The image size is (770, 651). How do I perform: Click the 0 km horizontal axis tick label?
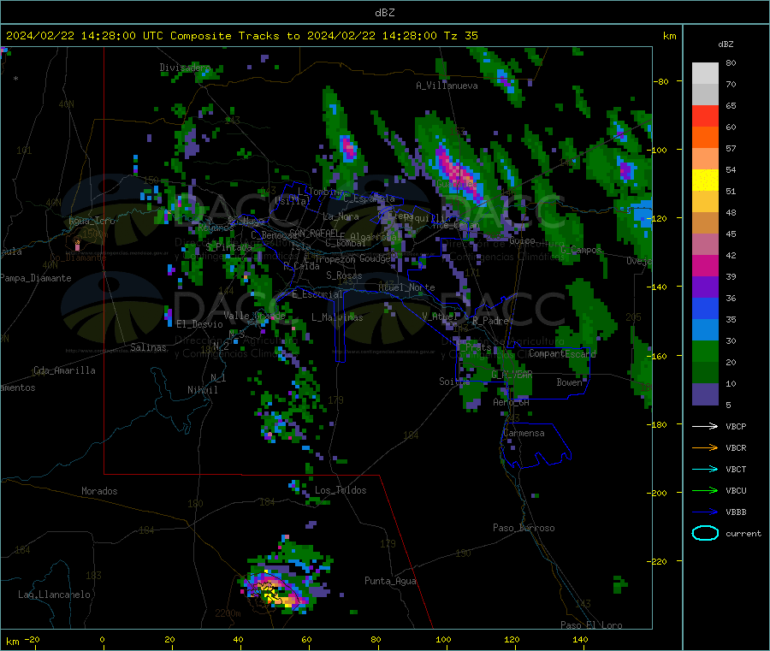(x=102, y=639)
